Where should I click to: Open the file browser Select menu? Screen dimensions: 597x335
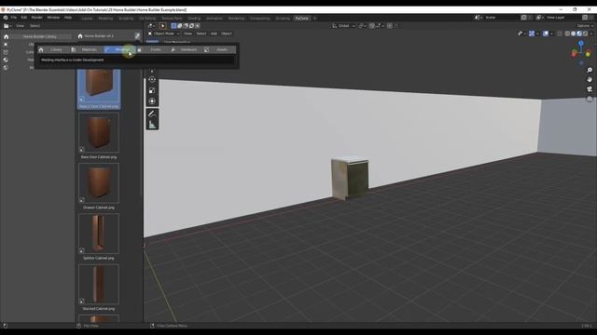[35, 26]
